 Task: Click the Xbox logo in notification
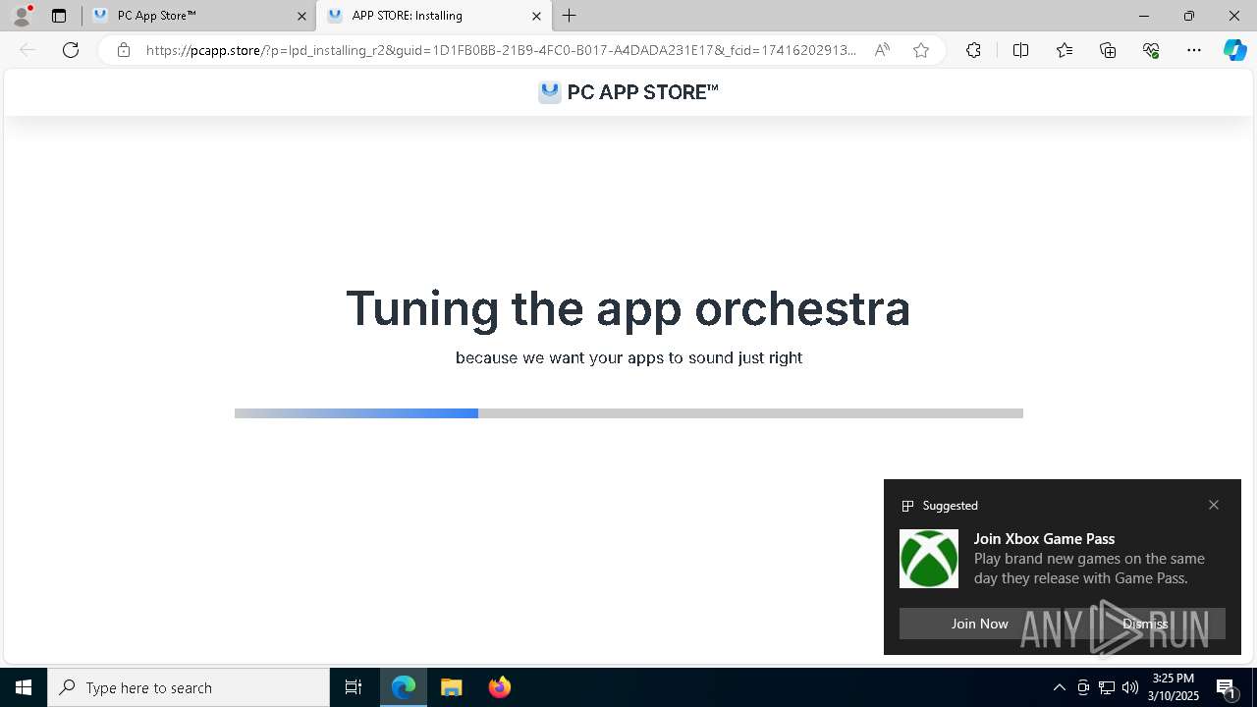tap(929, 559)
